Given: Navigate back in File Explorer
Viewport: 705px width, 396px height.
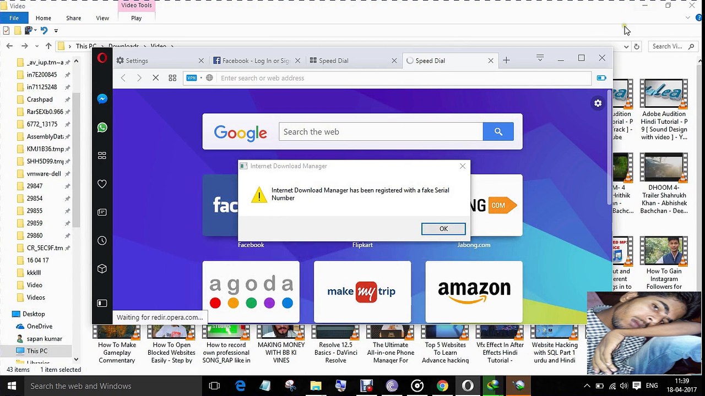Looking at the screenshot, I should 9,46.
